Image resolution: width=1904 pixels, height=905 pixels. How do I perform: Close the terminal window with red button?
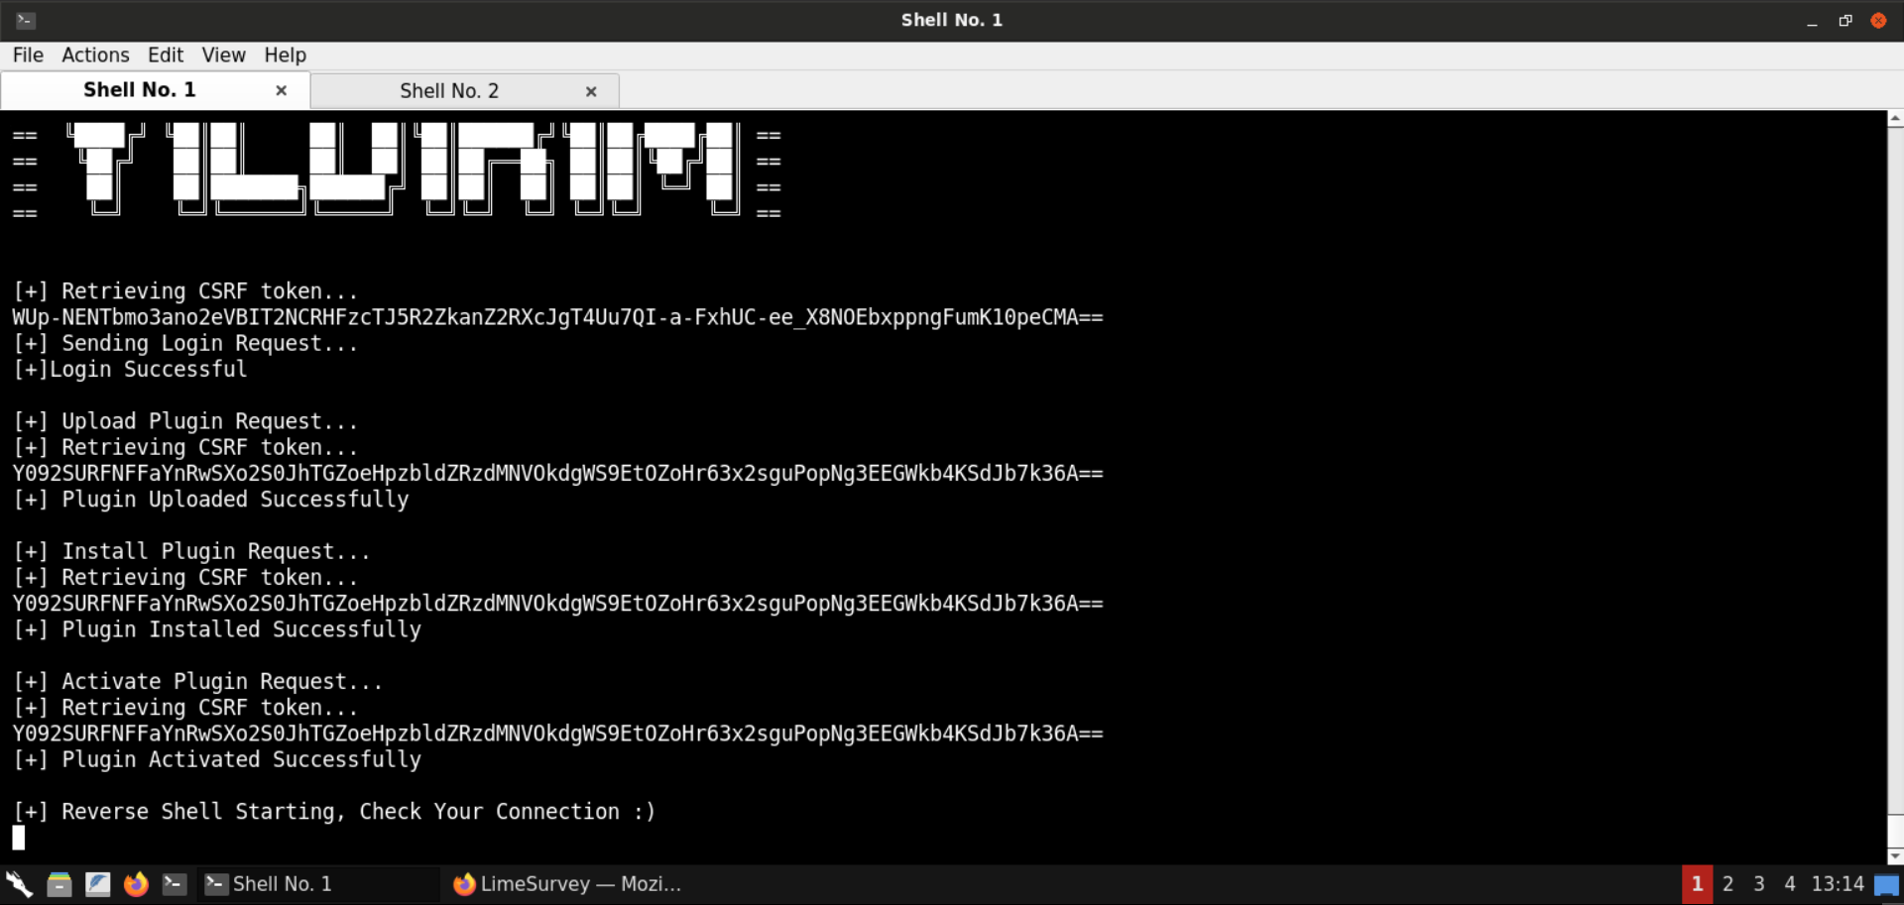tap(1878, 21)
